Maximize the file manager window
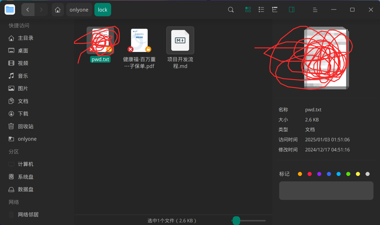This screenshot has height=225, width=380. (352, 10)
